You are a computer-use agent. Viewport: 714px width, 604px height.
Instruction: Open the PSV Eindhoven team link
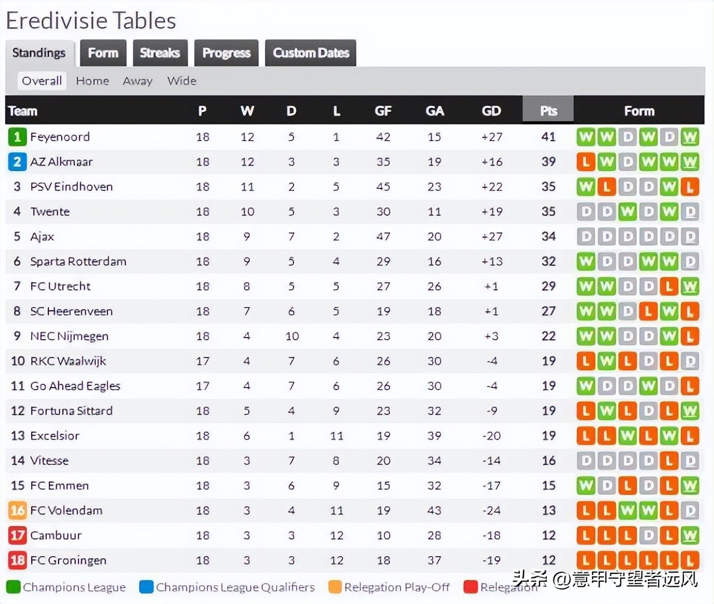[x=71, y=187]
